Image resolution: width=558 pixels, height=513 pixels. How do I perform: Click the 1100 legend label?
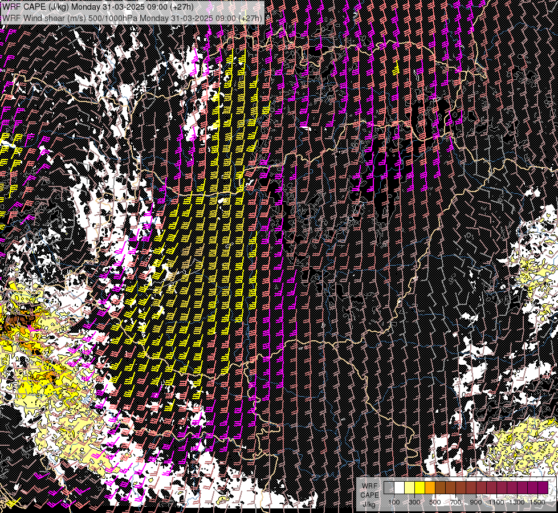(496, 502)
